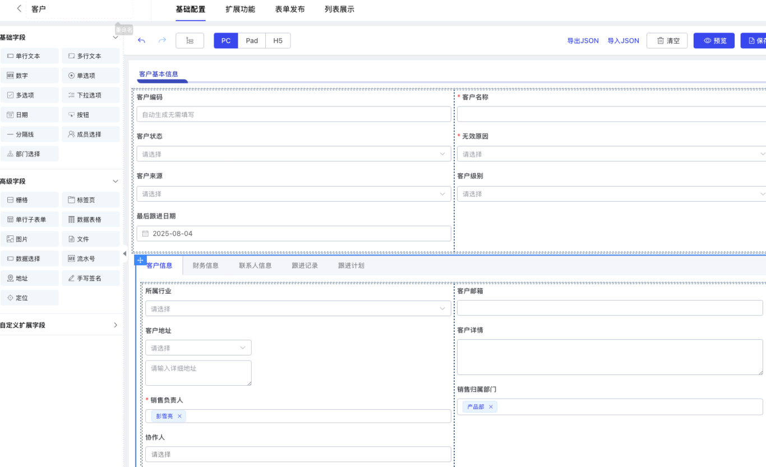Open the 客户来源 dropdown
The height and width of the screenshot is (467, 766).
[x=294, y=194]
